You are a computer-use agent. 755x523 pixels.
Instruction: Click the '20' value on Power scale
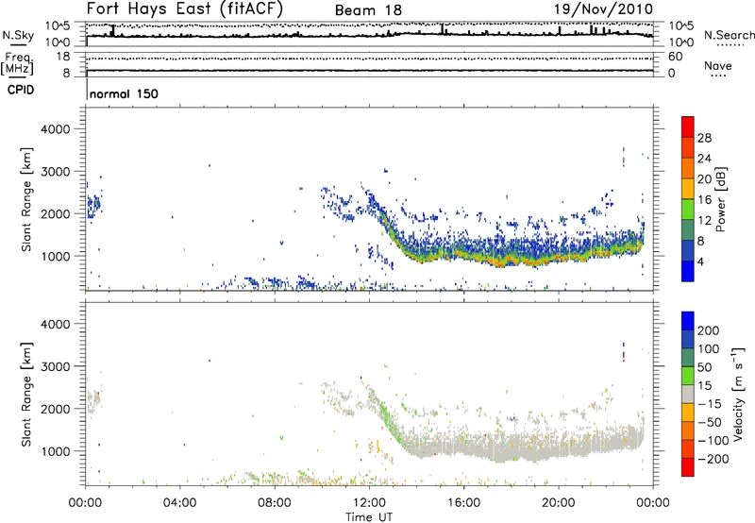coord(704,179)
